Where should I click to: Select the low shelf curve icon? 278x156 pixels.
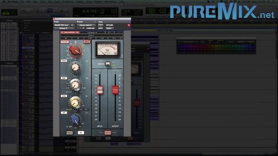click(87, 96)
